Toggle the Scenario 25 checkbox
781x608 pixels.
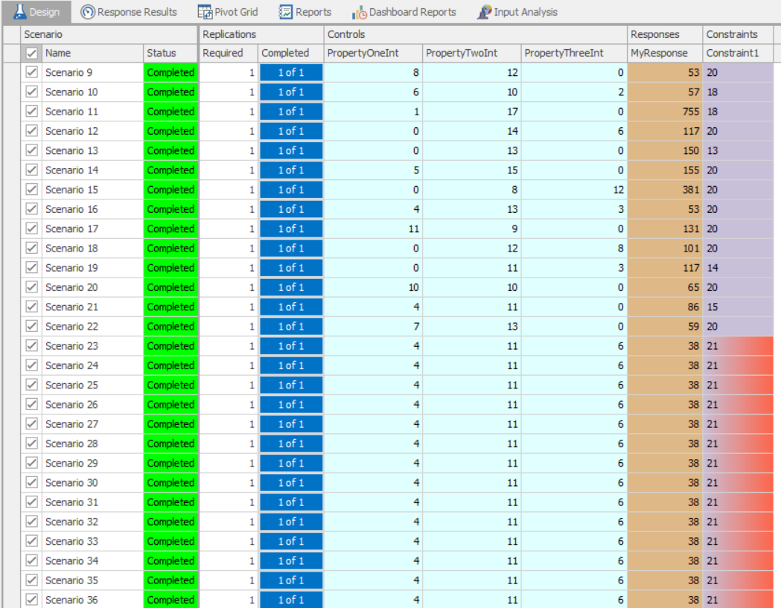point(31,385)
